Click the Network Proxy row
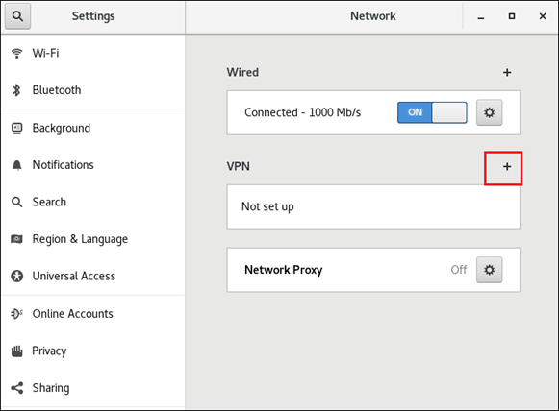Screen dimensions: 559x411 (373, 270)
